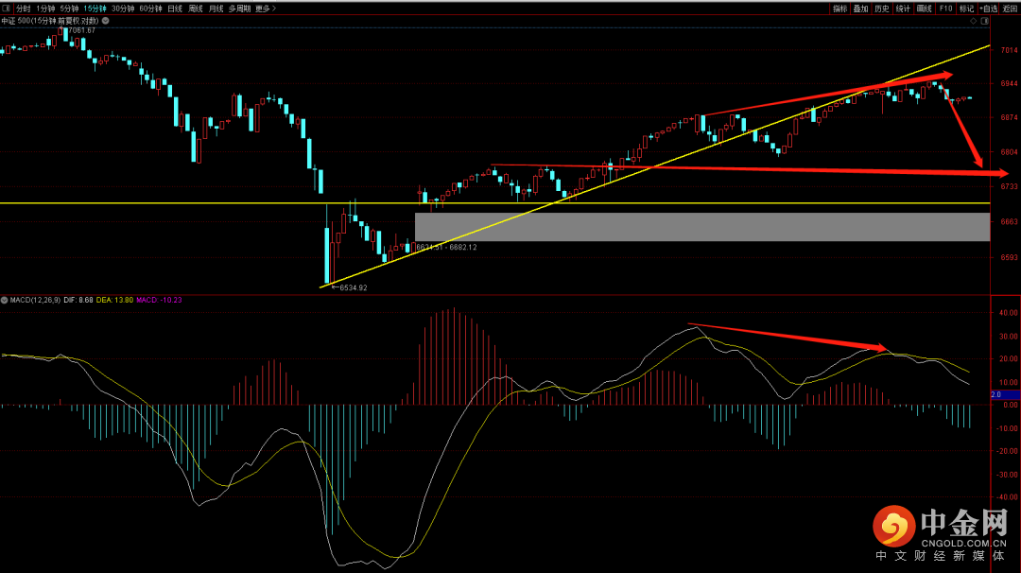The width and height of the screenshot is (1021, 573).
Task: Add to watchlist with +自选
Action: point(988,9)
